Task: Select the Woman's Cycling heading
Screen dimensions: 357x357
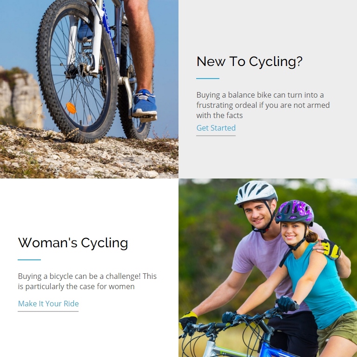Action: click(x=73, y=243)
